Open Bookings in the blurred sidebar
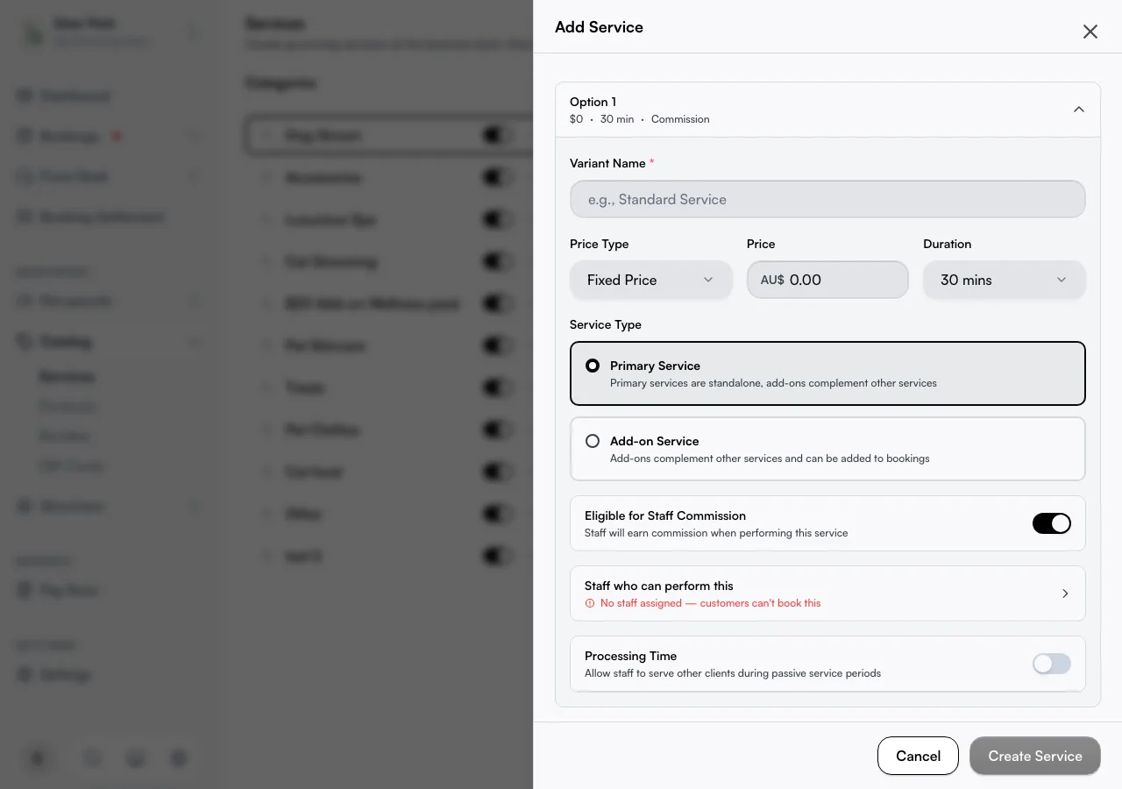The height and width of the screenshot is (789, 1122). point(70,136)
